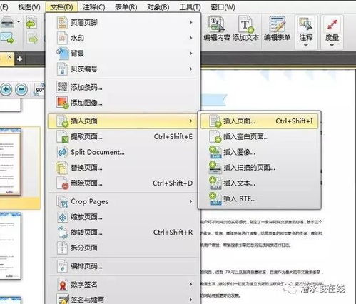Image resolution: width=356 pixels, height=304 pixels.
Task: Open the 对象(B) menu
Action: [158, 7]
